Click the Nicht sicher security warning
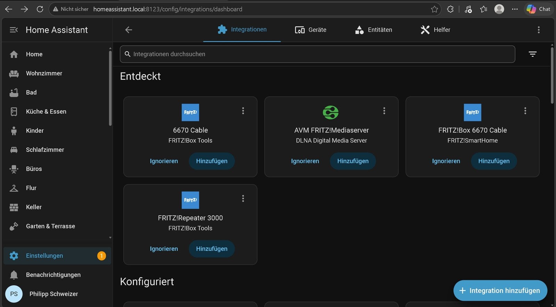 tap(71, 9)
